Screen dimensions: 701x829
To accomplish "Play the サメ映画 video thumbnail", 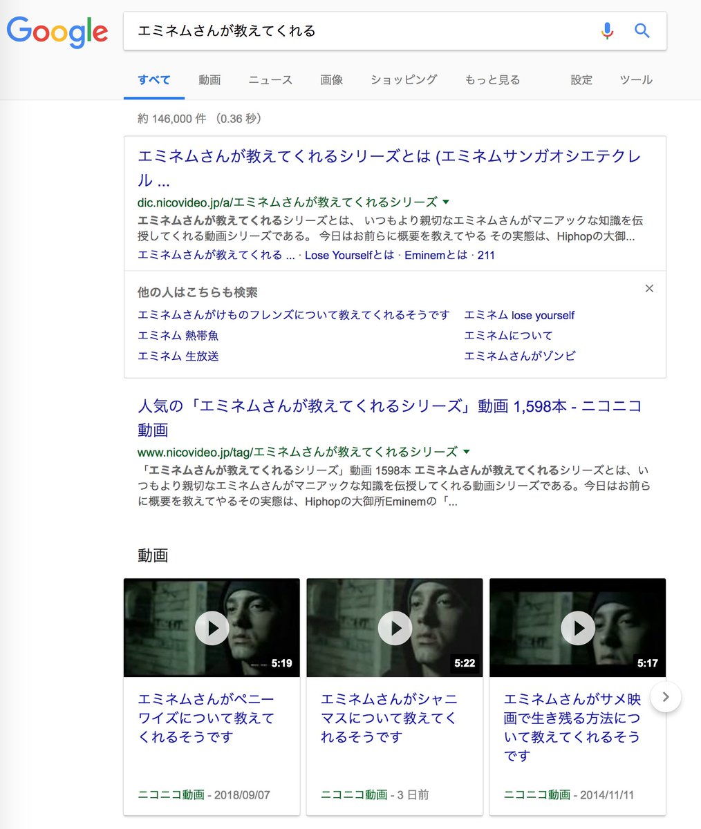I will click(577, 628).
